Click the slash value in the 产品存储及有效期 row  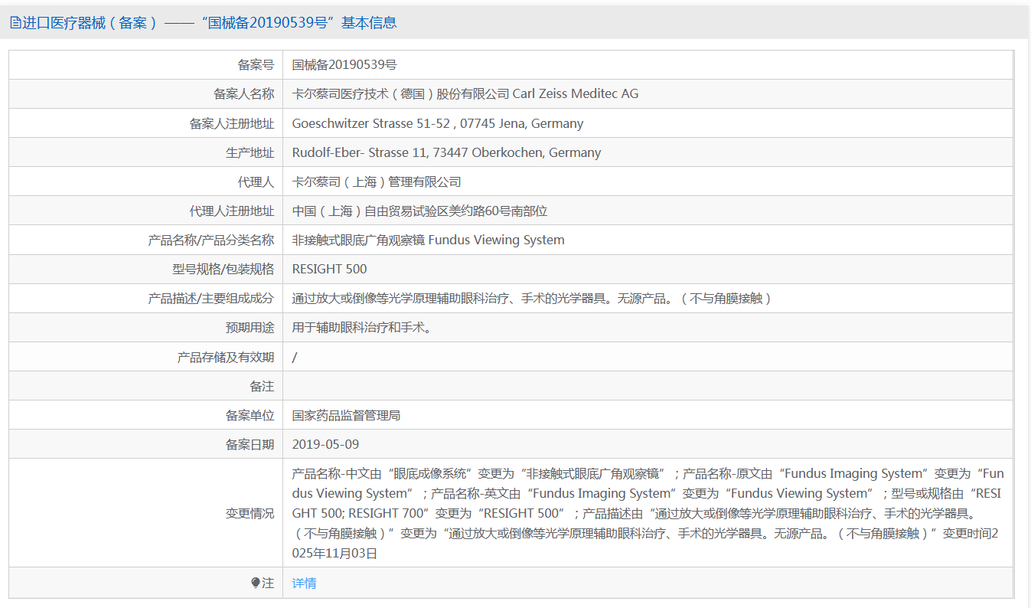[295, 357]
